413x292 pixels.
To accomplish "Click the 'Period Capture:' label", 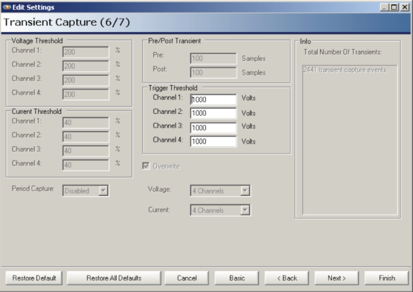I will click(x=33, y=188).
